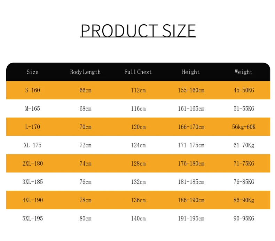This screenshot has width=275, height=241.
Task: Click the Body Length column header
Action: 85,72
